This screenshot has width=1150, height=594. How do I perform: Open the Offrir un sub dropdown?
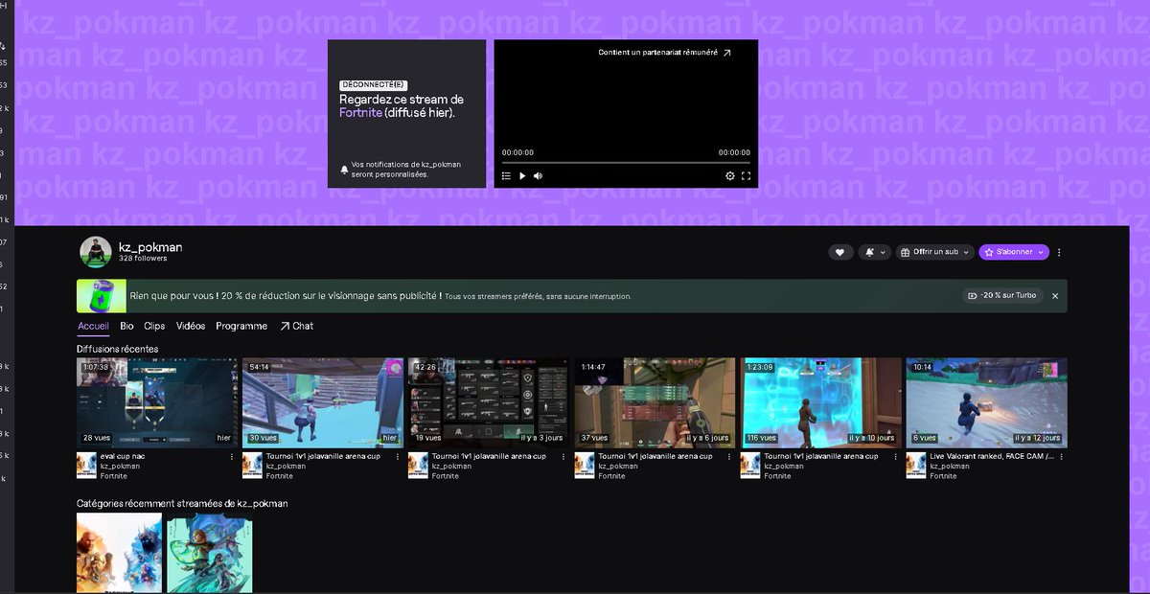pos(935,252)
